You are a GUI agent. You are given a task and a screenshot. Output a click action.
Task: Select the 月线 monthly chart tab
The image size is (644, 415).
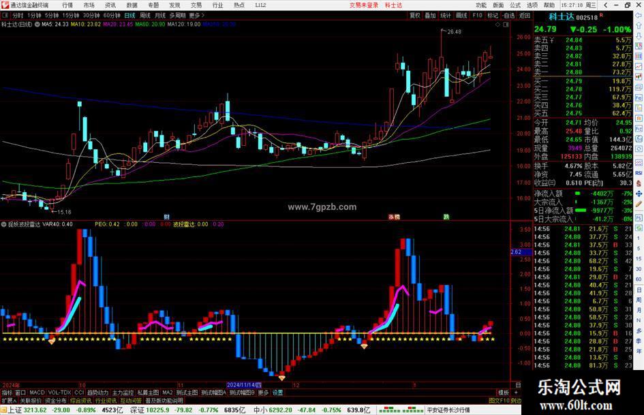click(x=160, y=15)
